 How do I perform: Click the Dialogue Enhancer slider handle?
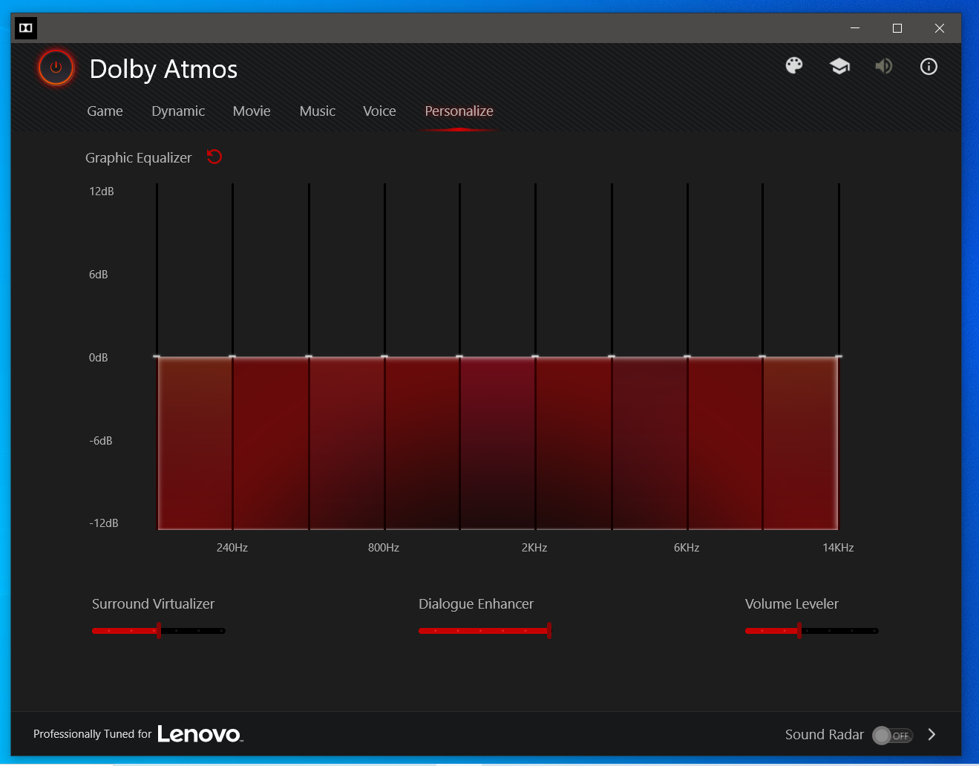click(x=549, y=631)
